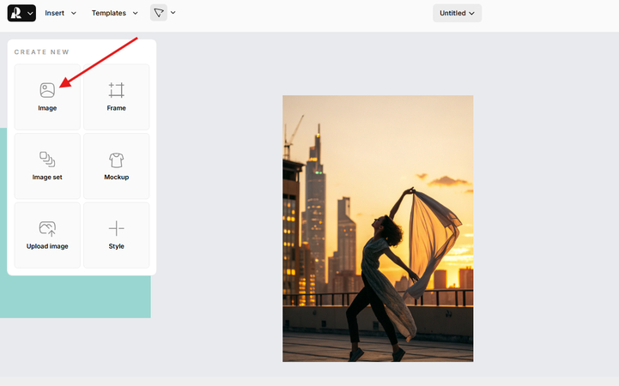This screenshot has height=386, width=619.
Task: Expand the chevron next to Templates
Action: tap(136, 13)
